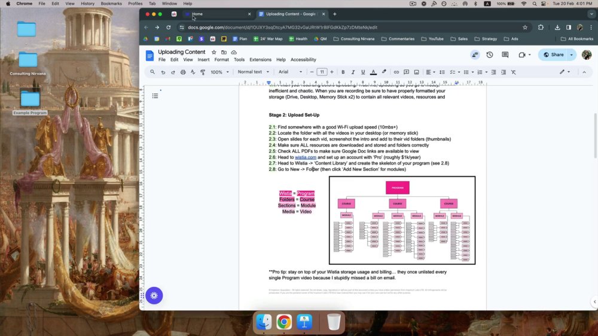Screen dimensions: 598x336
Task: Open the text alignment dropdown
Action: coord(430,72)
